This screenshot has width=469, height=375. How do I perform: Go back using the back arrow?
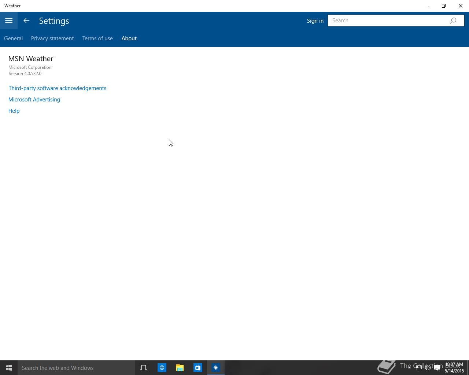(x=26, y=21)
